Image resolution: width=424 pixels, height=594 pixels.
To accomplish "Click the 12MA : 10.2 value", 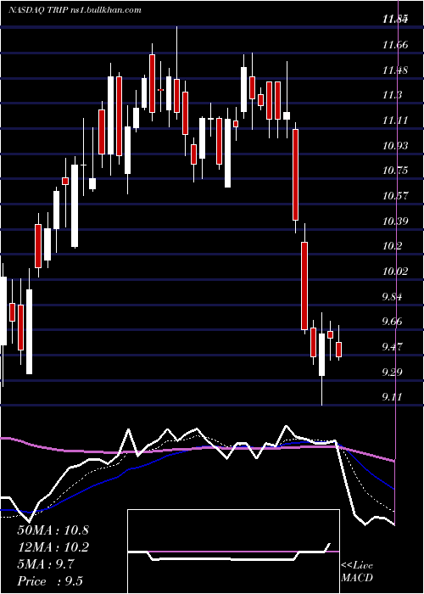I will (x=53, y=547).
